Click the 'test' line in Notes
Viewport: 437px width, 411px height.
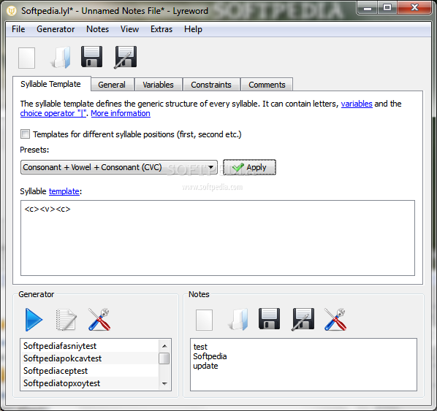[x=200, y=347]
